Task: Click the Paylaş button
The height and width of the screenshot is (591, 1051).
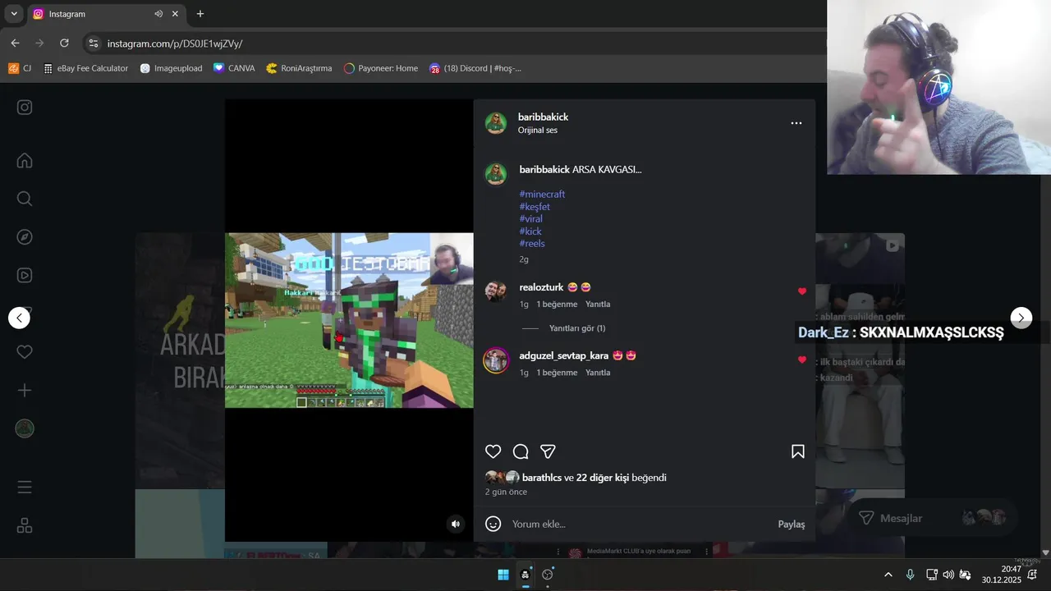Action: (792, 524)
